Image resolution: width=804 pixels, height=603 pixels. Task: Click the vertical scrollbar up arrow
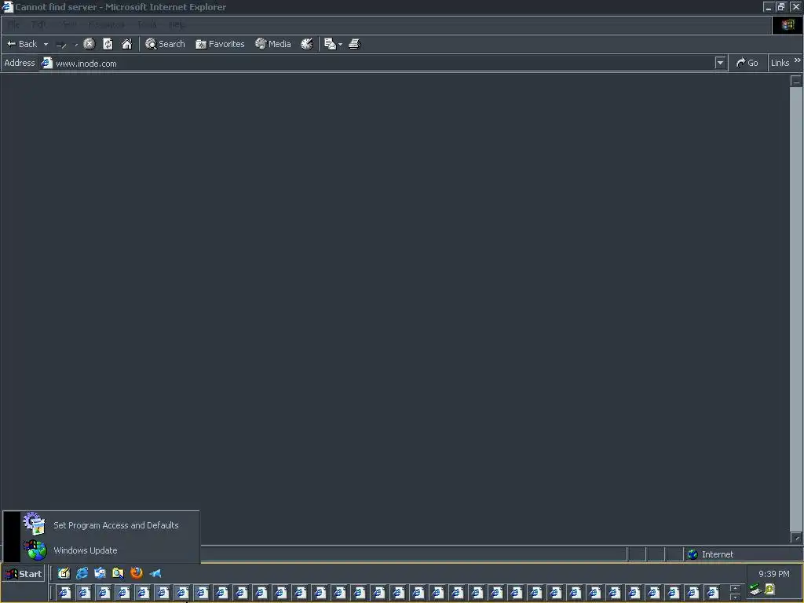(x=796, y=81)
